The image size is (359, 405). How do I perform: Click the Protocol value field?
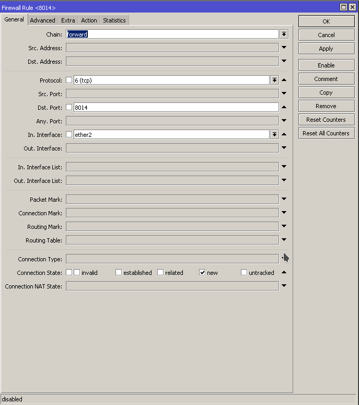pyautogui.click(x=171, y=80)
